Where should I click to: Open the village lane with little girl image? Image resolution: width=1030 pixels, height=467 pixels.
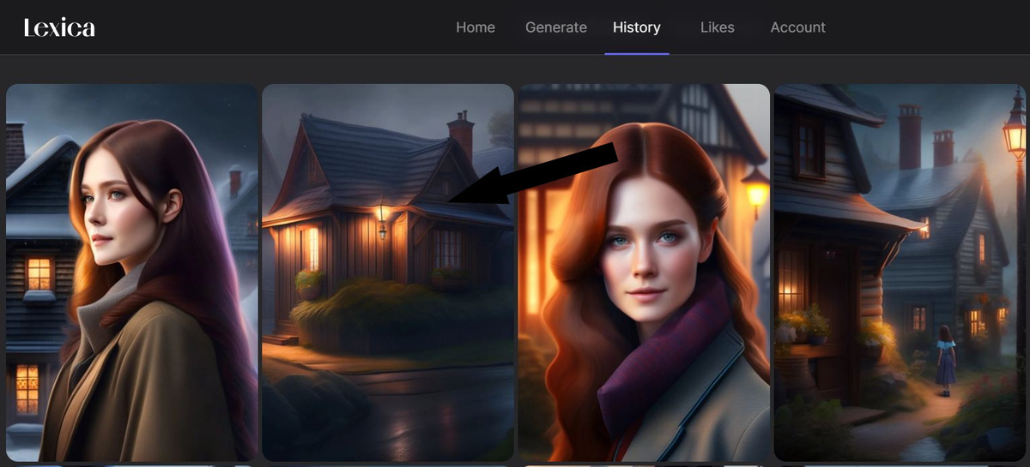click(900, 272)
